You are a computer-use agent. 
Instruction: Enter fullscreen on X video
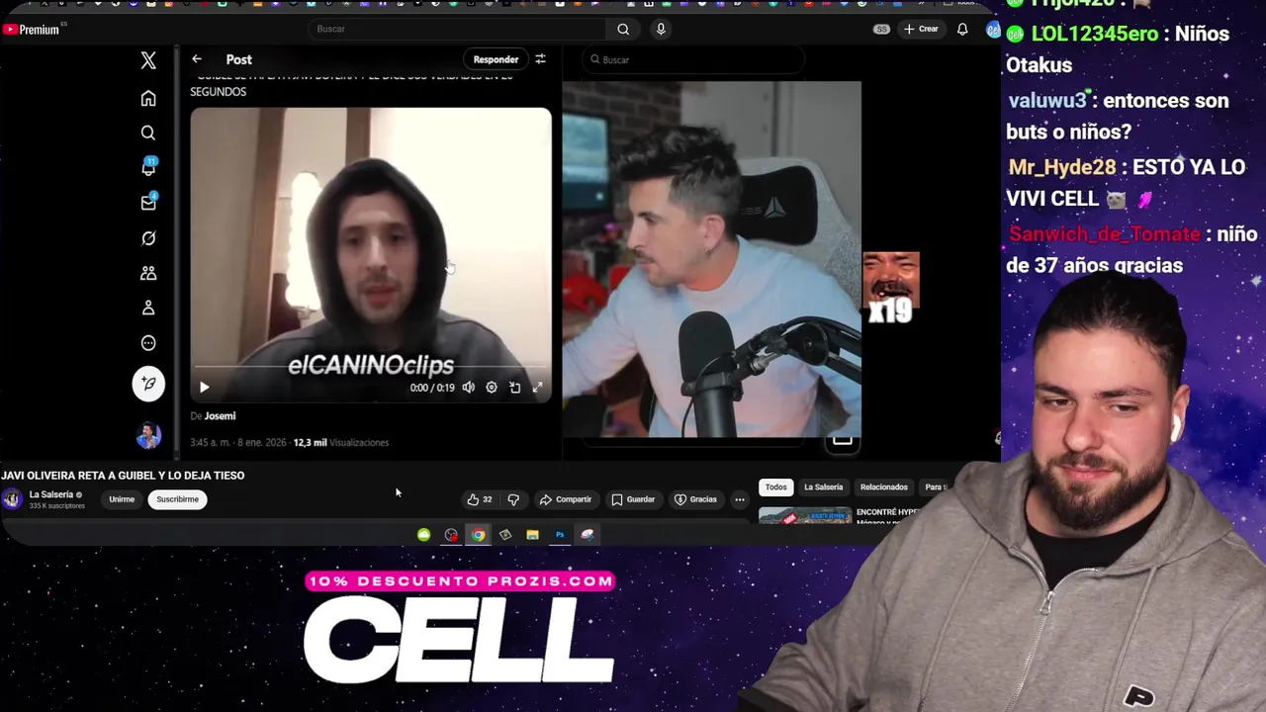537,388
